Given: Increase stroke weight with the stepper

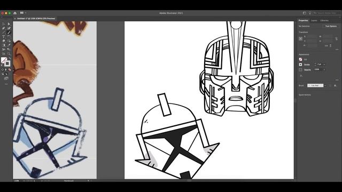Looking at the screenshot, I should point(315,63).
